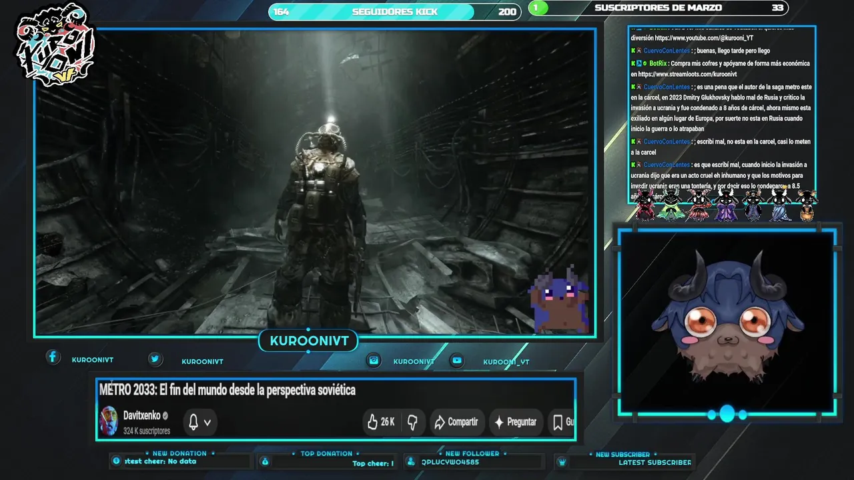Dislike the video with the thumbs-down icon
The width and height of the screenshot is (854, 480).
pos(412,422)
